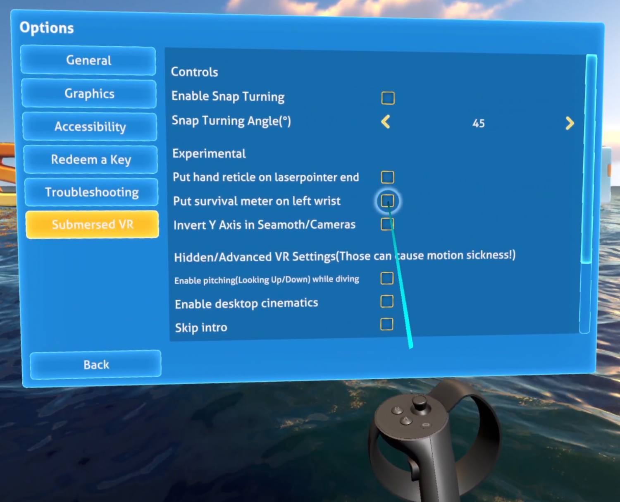Enable pitching while diving option
The image size is (620, 502).
pyautogui.click(x=386, y=279)
